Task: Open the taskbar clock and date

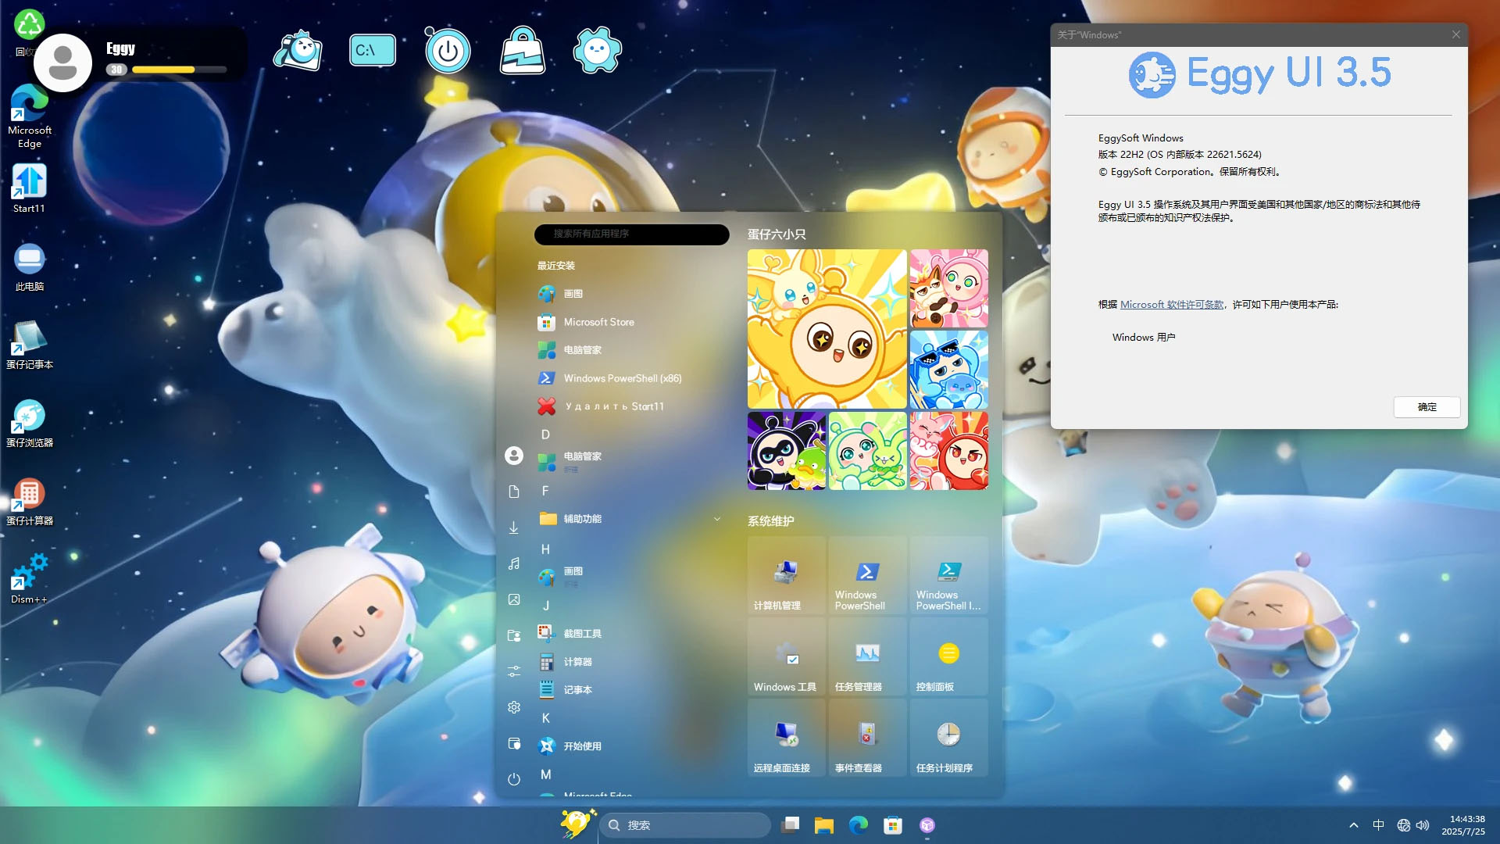Action: click(x=1462, y=825)
